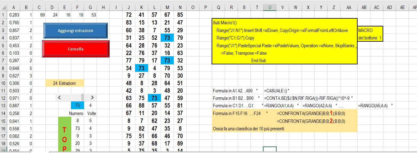Viewport: 417px width, 153px height.
Task: Select highlighted 73 in row 4
Action: 167,38
